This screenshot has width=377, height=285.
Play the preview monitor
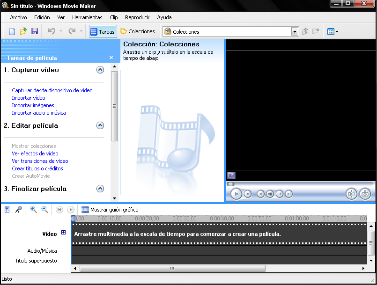click(236, 194)
